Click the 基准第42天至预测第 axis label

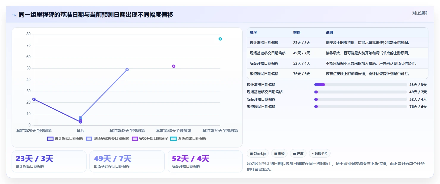pos(127,131)
